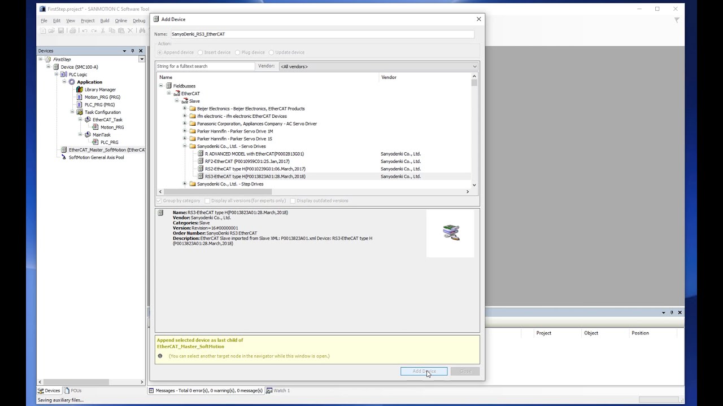
Task: Collapse the Task Configuration node
Action: (72, 112)
